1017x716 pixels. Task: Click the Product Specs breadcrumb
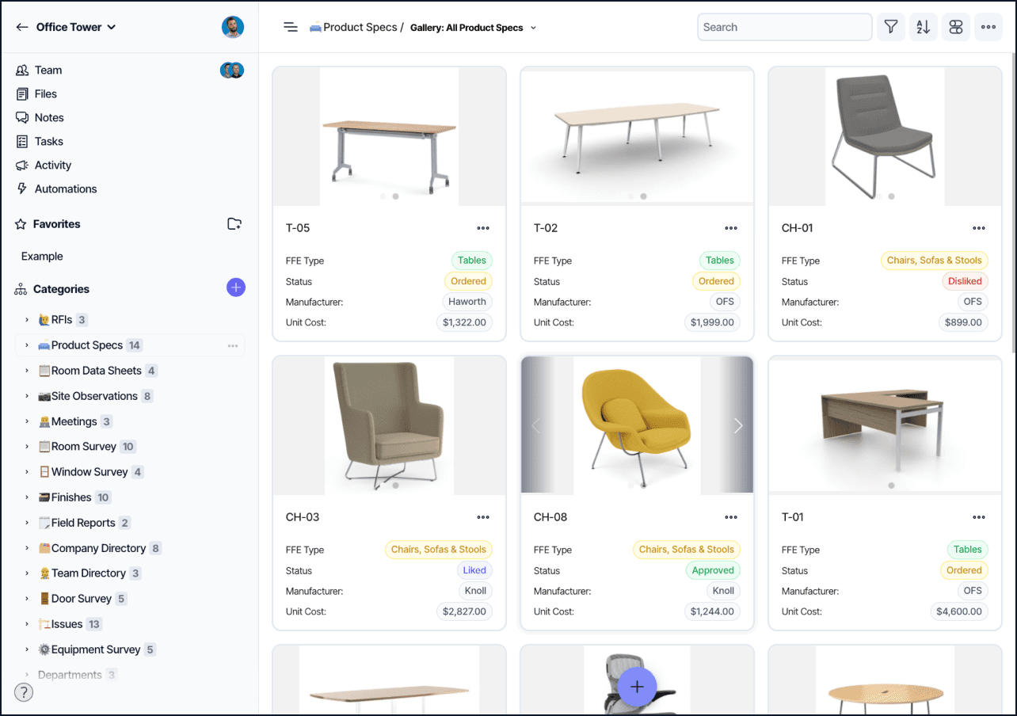353,27
